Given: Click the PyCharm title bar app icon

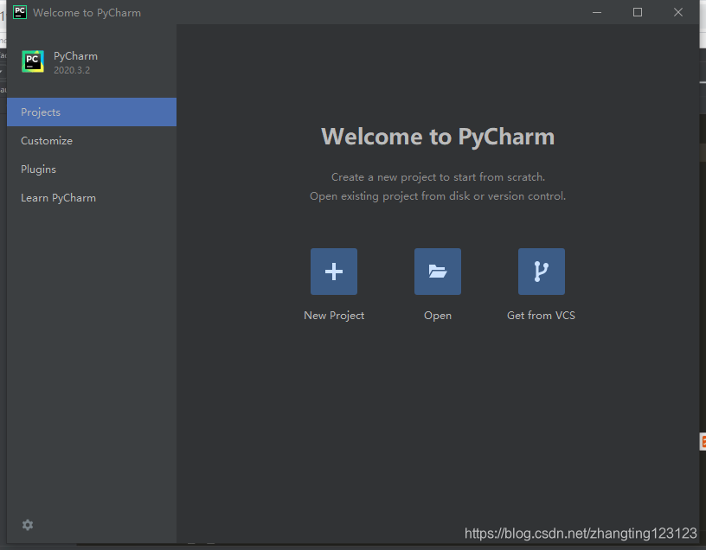Looking at the screenshot, I should click(20, 12).
